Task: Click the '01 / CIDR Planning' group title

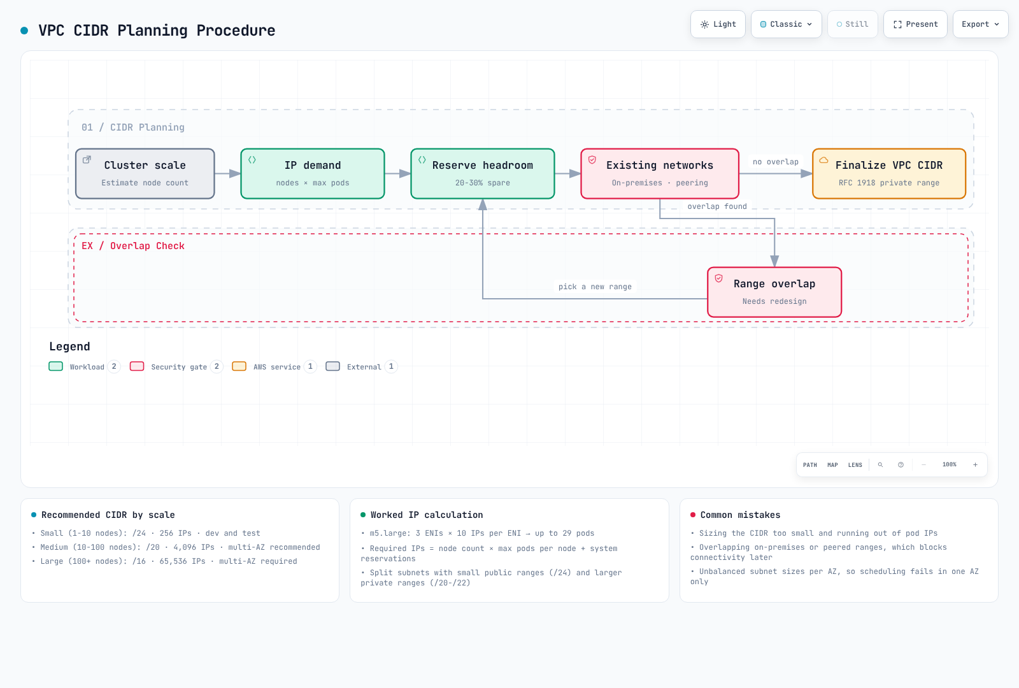Action: click(x=133, y=127)
